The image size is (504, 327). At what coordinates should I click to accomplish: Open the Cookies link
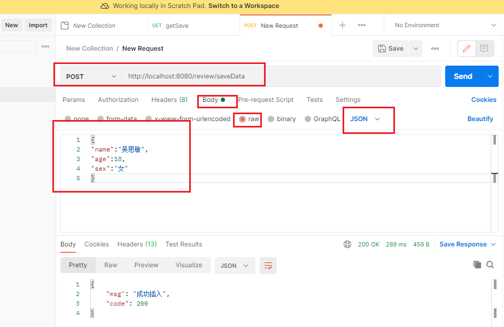484,100
